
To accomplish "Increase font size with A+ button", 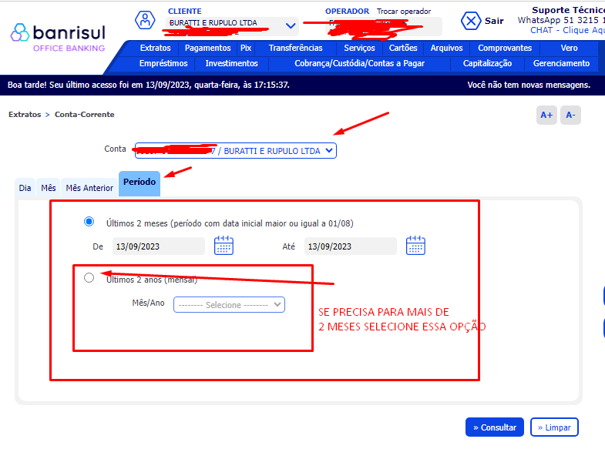I will click(x=546, y=115).
